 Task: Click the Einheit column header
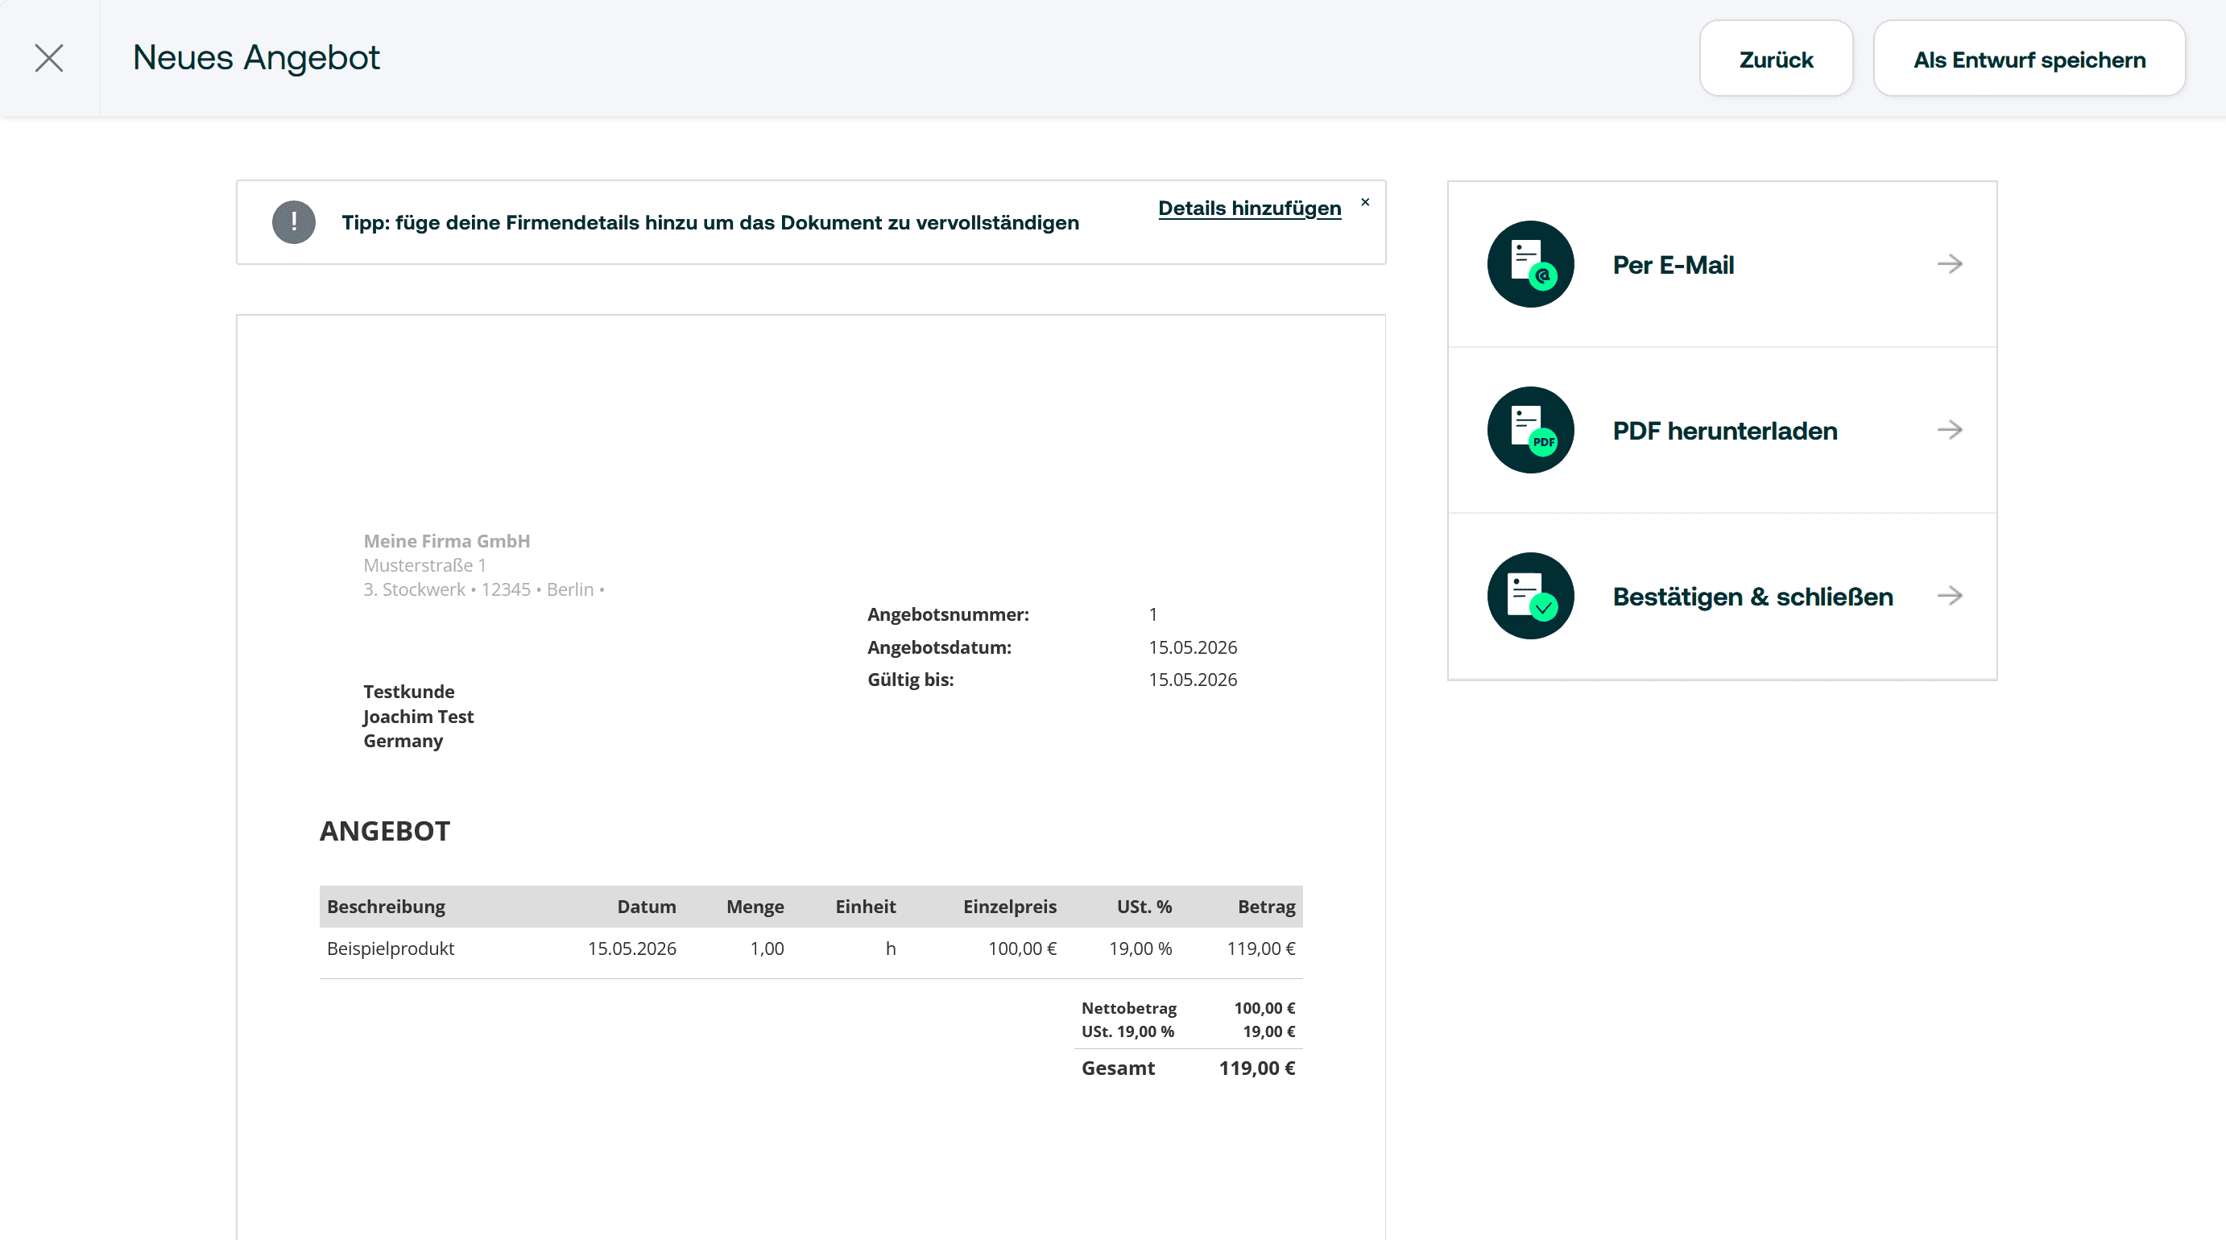tap(865, 907)
